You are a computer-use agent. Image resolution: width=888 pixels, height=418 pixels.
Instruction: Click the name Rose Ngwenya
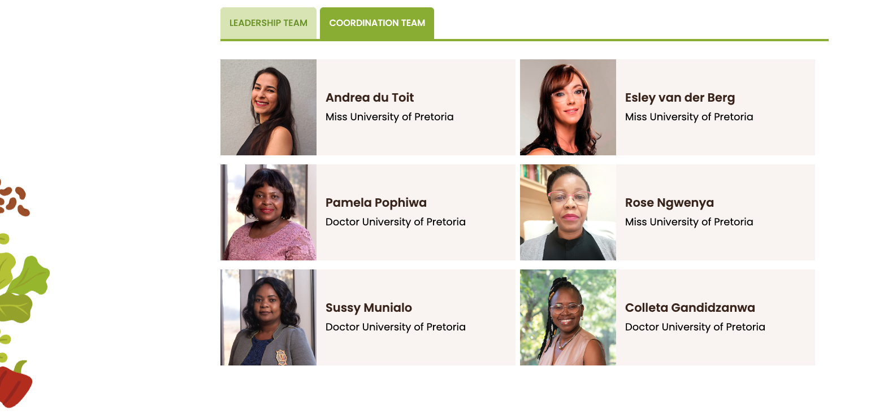pyautogui.click(x=669, y=203)
